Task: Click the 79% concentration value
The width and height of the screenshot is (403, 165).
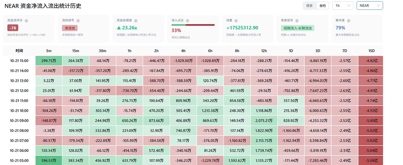Action: coord(340,28)
